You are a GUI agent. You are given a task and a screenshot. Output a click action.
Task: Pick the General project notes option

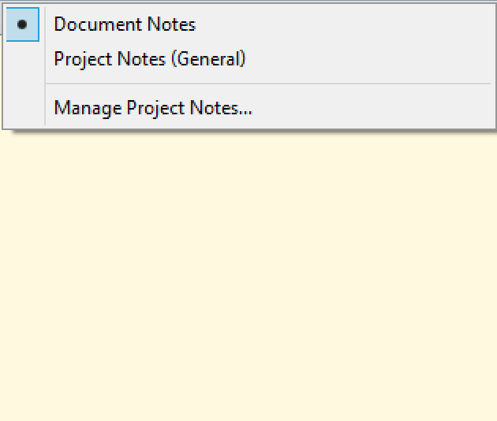150,59
